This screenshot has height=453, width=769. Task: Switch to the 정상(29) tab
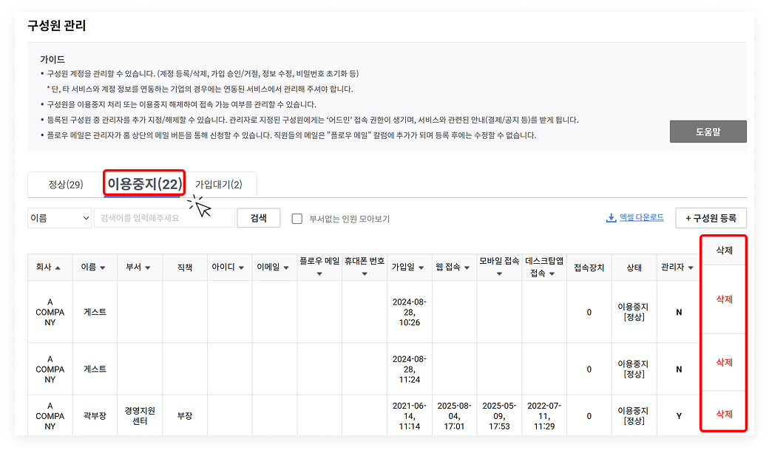tap(65, 184)
